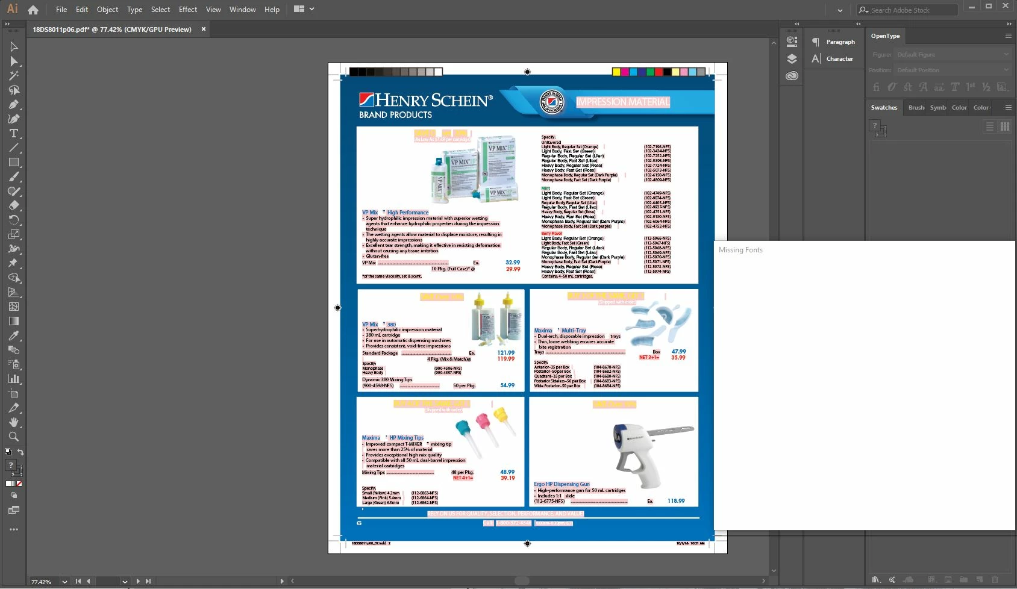Screen dimensions: 1017x589
Task: Select the Type tool
Action: pyautogui.click(x=14, y=134)
